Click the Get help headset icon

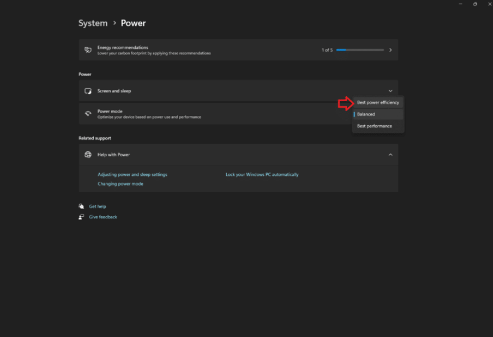[x=81, y=206]
